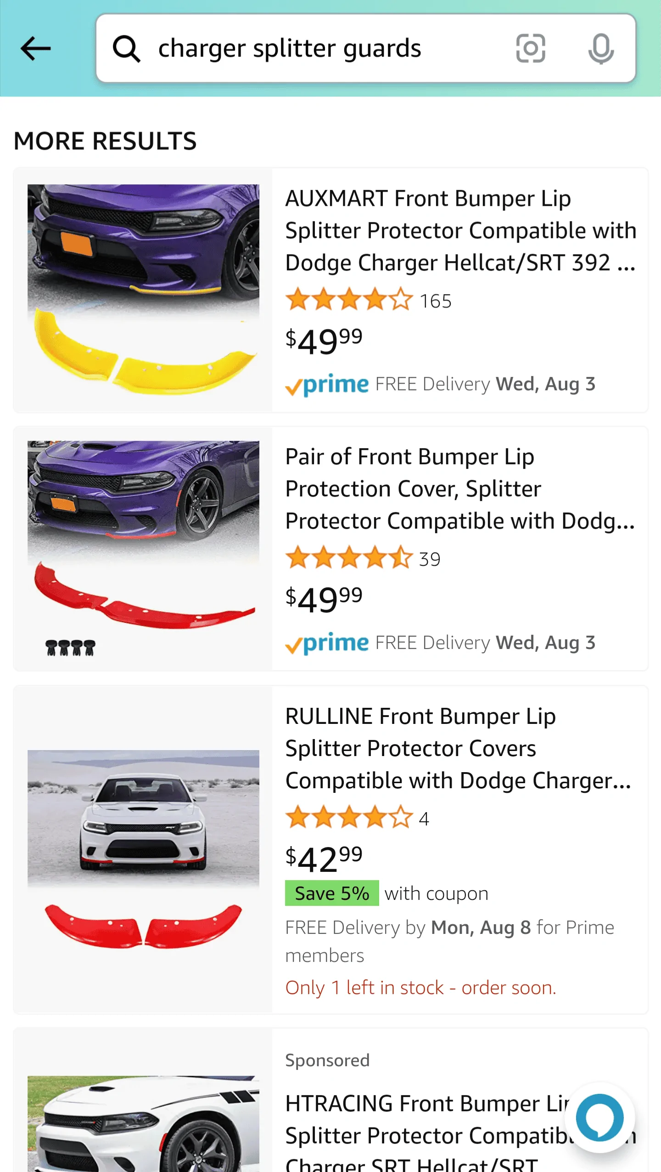Tap the search magnifier icon
661x1172 pixels.
click(x=127, y=49)
